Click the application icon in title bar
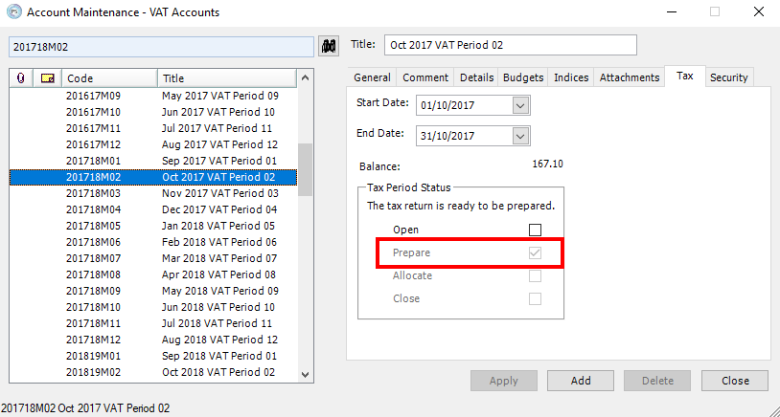780x417 pixels. 12,12
